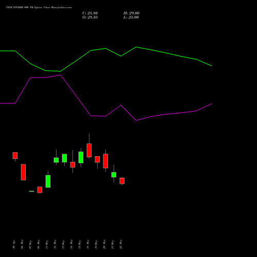
Task: Click the green candlestick above 11 May
Action: click(x=48, y=181)
